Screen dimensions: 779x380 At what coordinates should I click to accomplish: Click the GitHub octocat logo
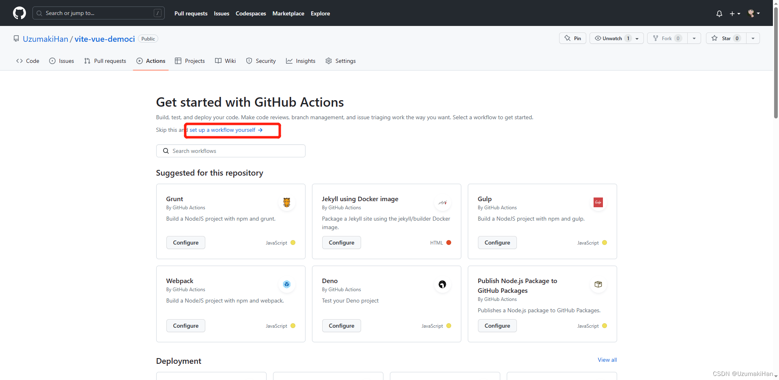(x=19, y=13)
